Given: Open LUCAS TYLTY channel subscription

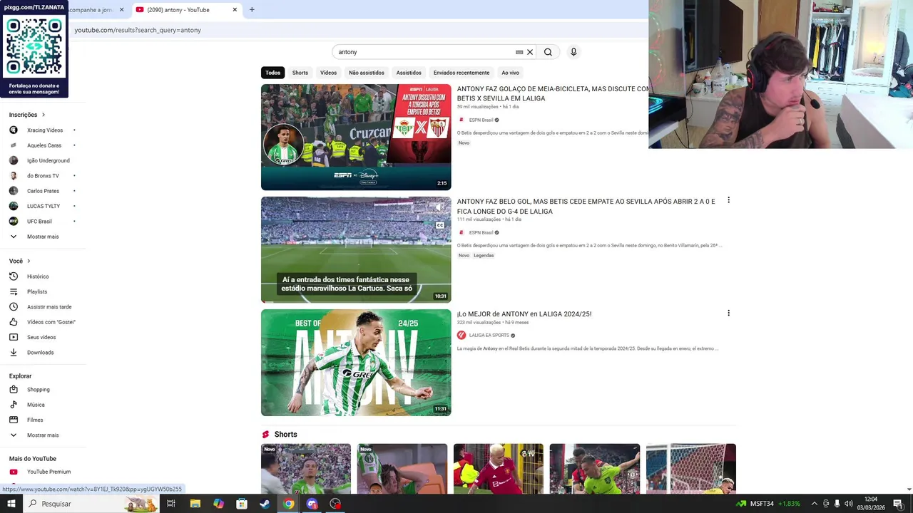Looking at the screenshot, I should tap(43, 207).
